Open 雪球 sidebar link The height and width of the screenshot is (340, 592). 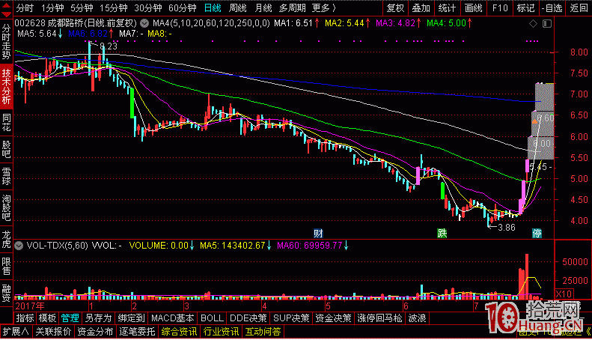(x=6, y=176)
